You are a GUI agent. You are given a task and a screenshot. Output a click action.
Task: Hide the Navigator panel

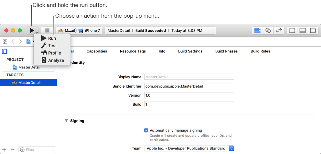pyautogui.click(x=291, y=30)
